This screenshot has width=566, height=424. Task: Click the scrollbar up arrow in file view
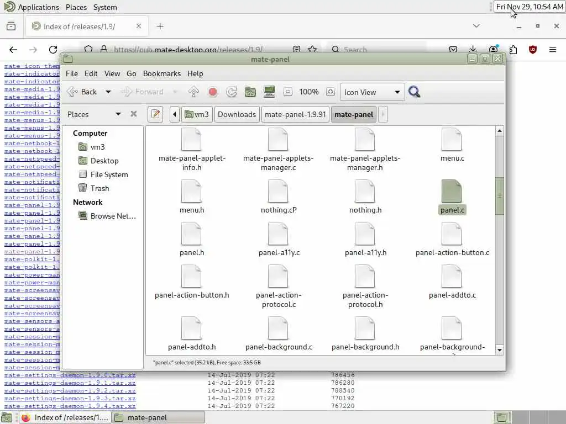pyautogui.click(x=500, y=130)
